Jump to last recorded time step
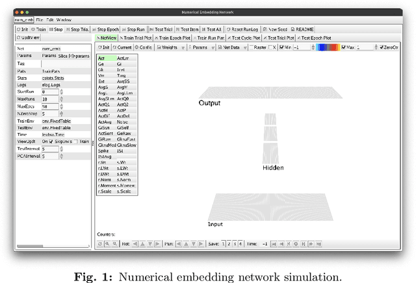The width and height of the screenshot is (416, 283). [318, 244]
